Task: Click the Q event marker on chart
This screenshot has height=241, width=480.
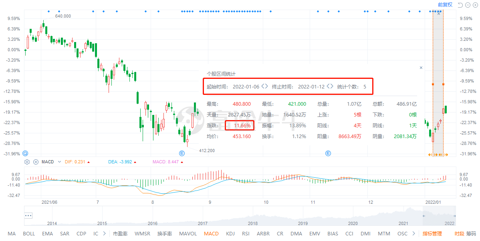Action: pyautogui.click(x=25, y=153)
